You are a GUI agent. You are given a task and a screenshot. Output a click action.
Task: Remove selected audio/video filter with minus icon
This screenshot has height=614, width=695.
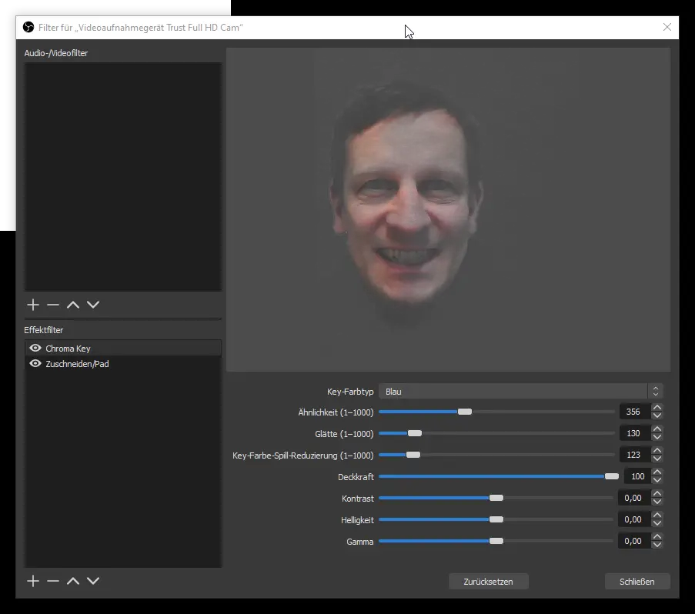[53, 305]
